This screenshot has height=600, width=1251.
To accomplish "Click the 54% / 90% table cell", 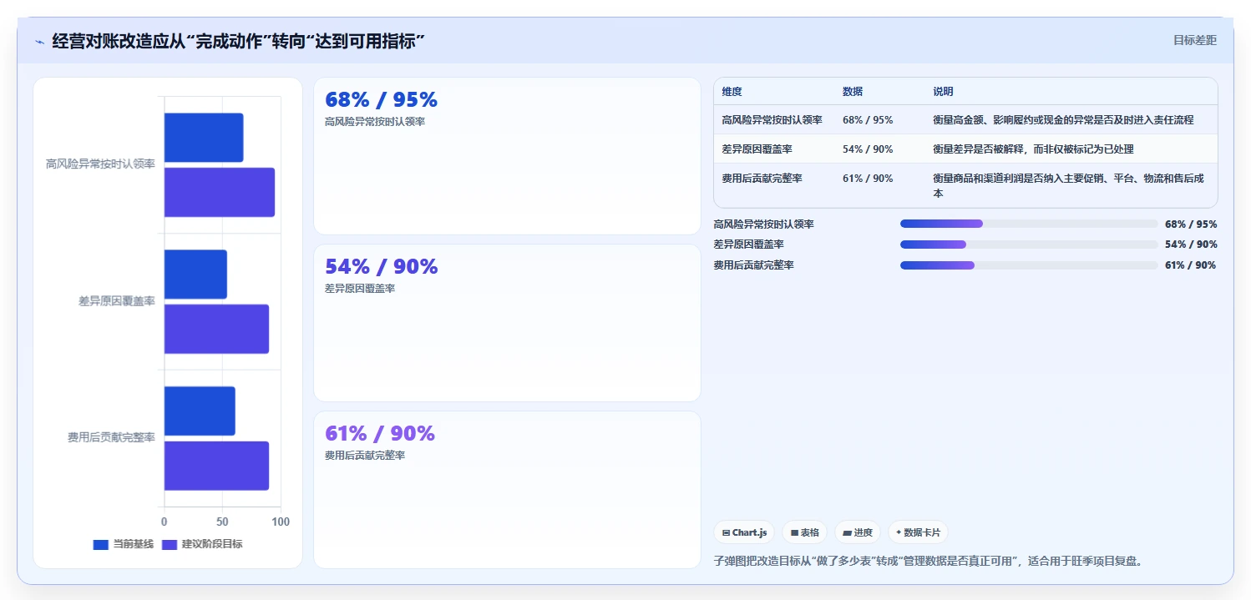I will (x=868, y=149).
